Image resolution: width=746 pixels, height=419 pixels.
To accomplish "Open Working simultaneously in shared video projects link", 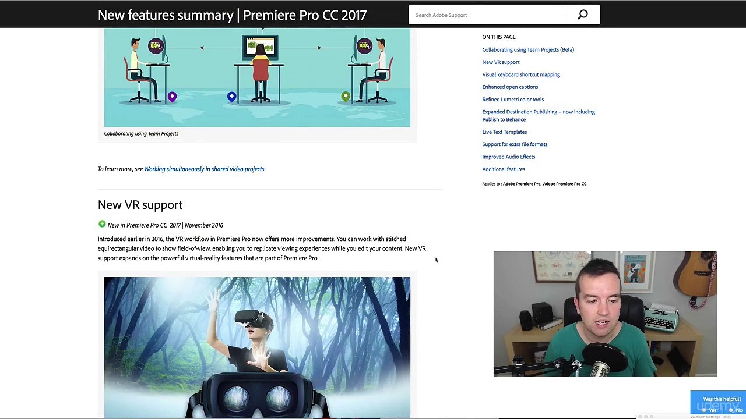I will click(204, 169).
